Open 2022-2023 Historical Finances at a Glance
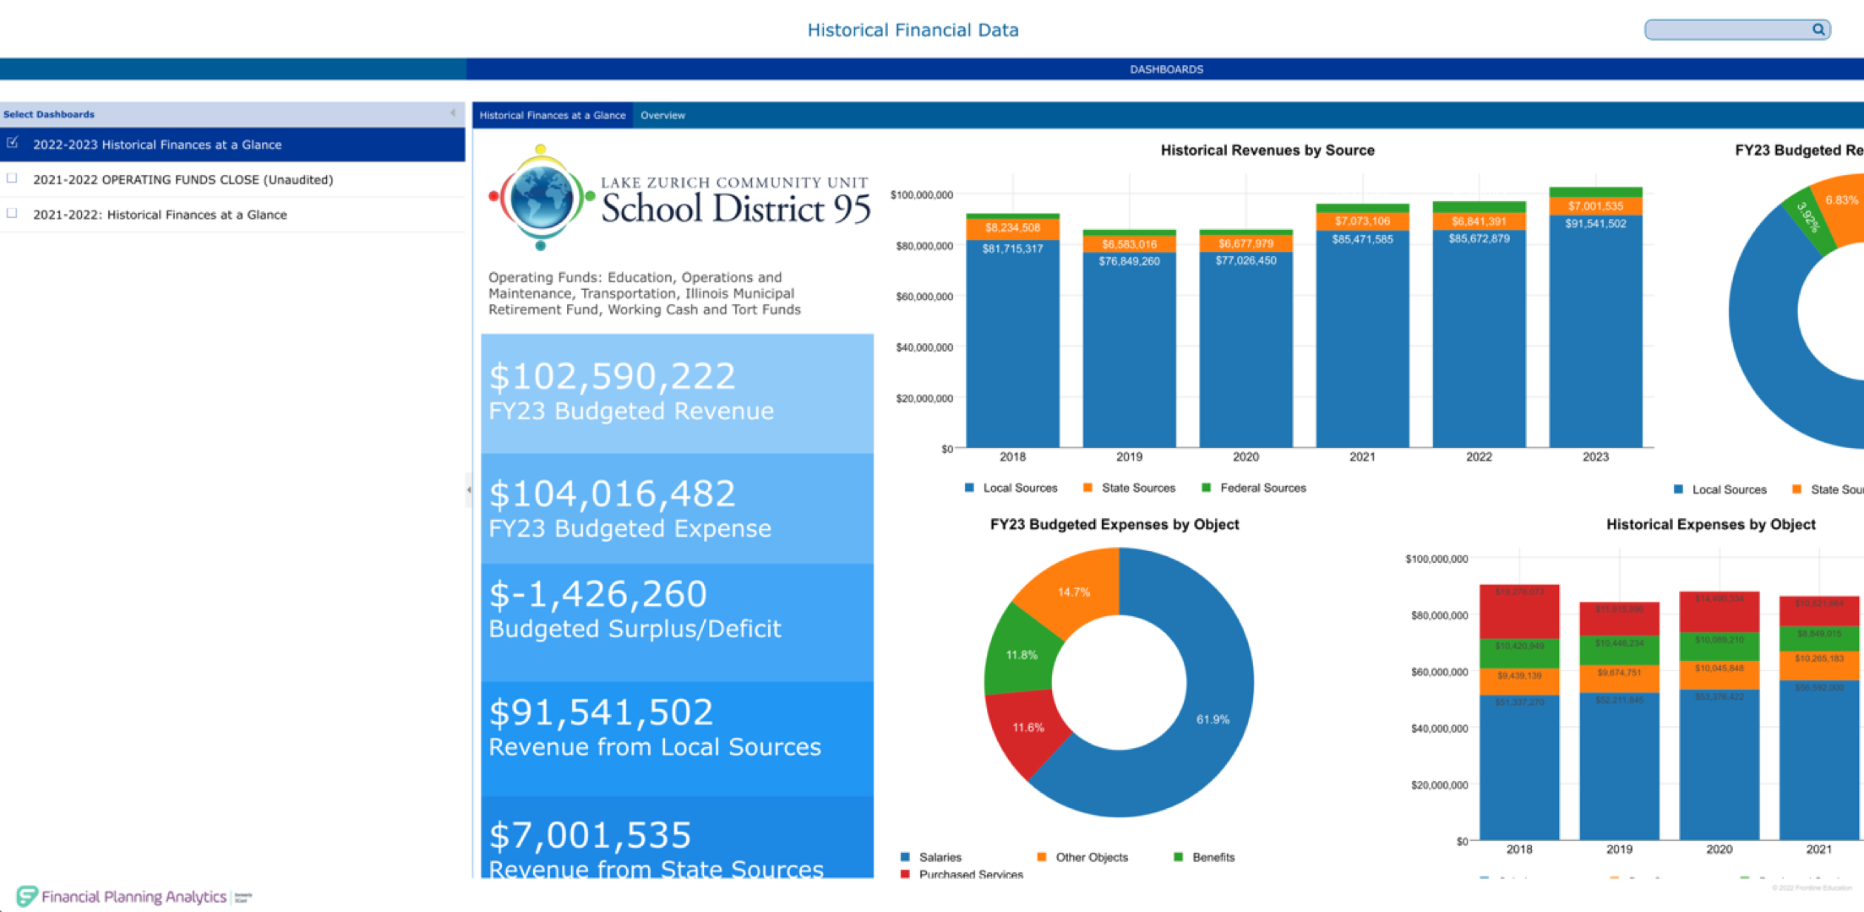The height and width of the screenshot is (912, 1864). pos(232,145)
